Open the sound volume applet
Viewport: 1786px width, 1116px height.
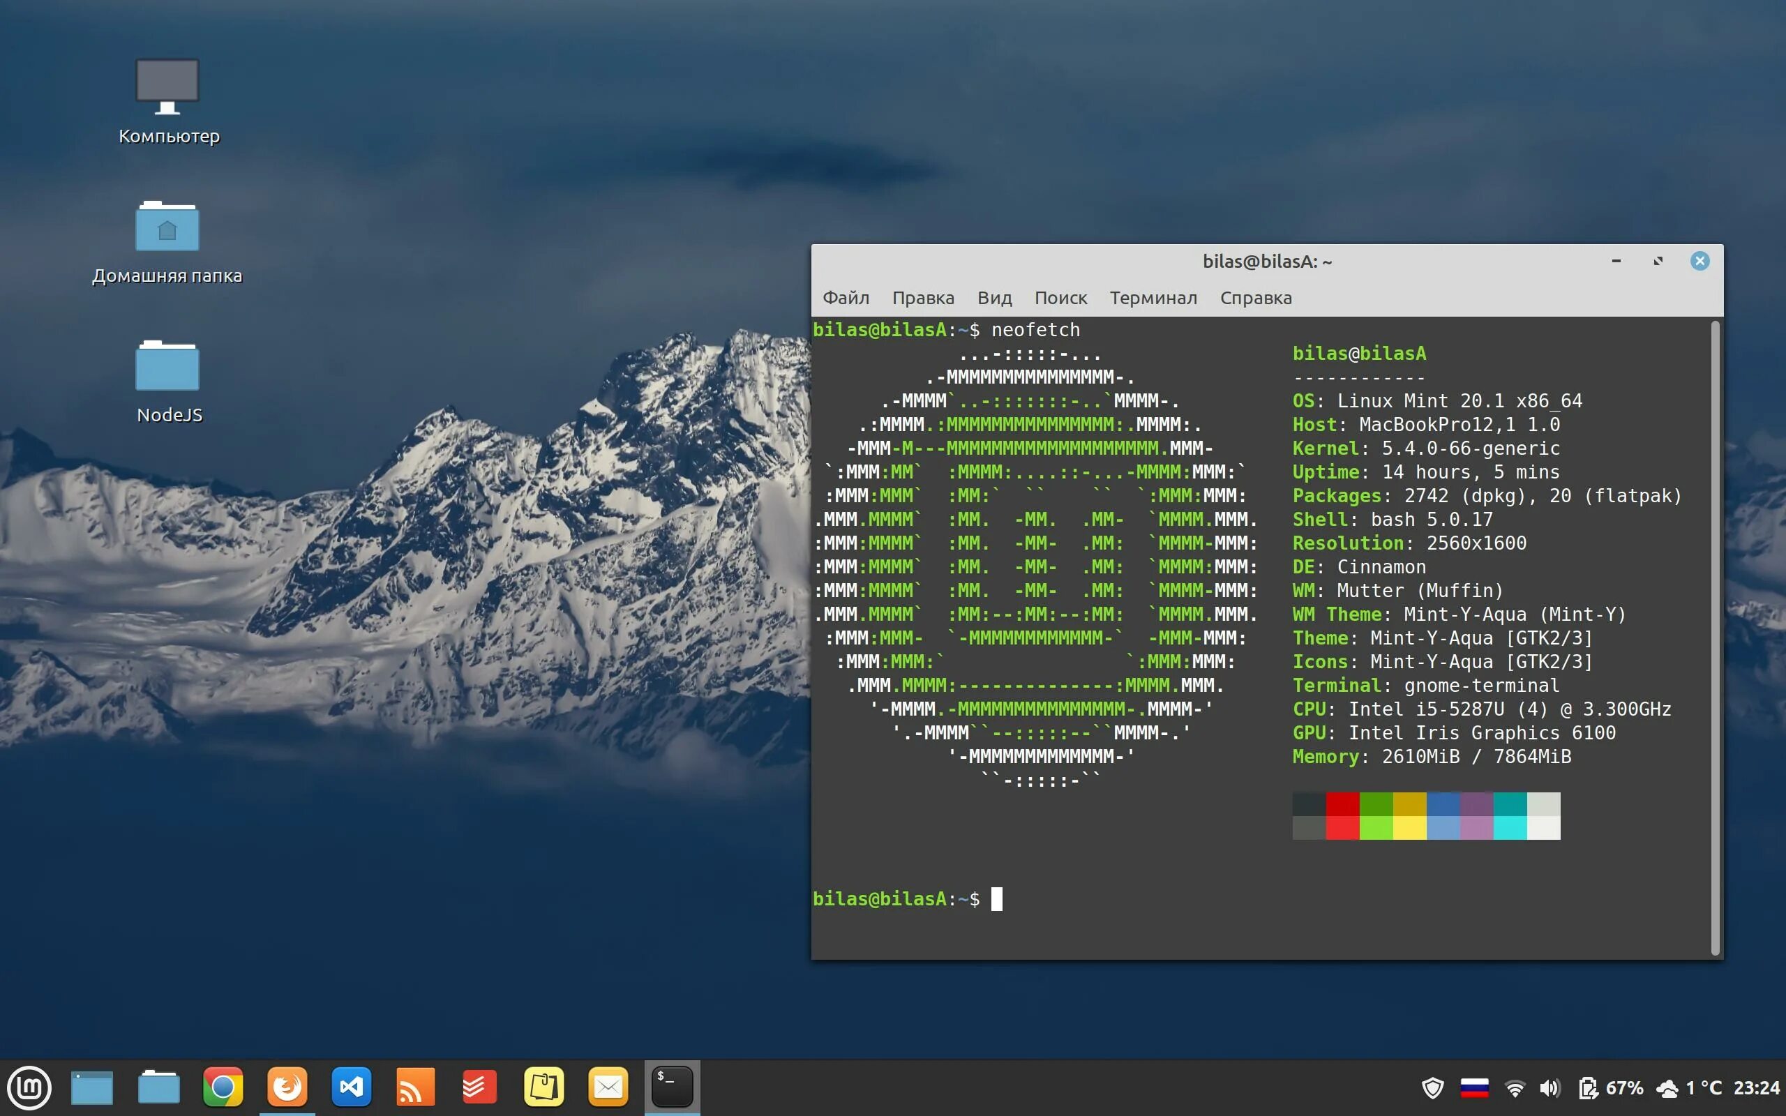pos(1549,1088)
